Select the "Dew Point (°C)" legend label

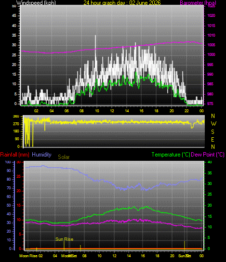(x=208, y=155)
